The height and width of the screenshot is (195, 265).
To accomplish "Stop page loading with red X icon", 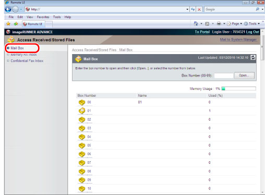I will [199, 9].
